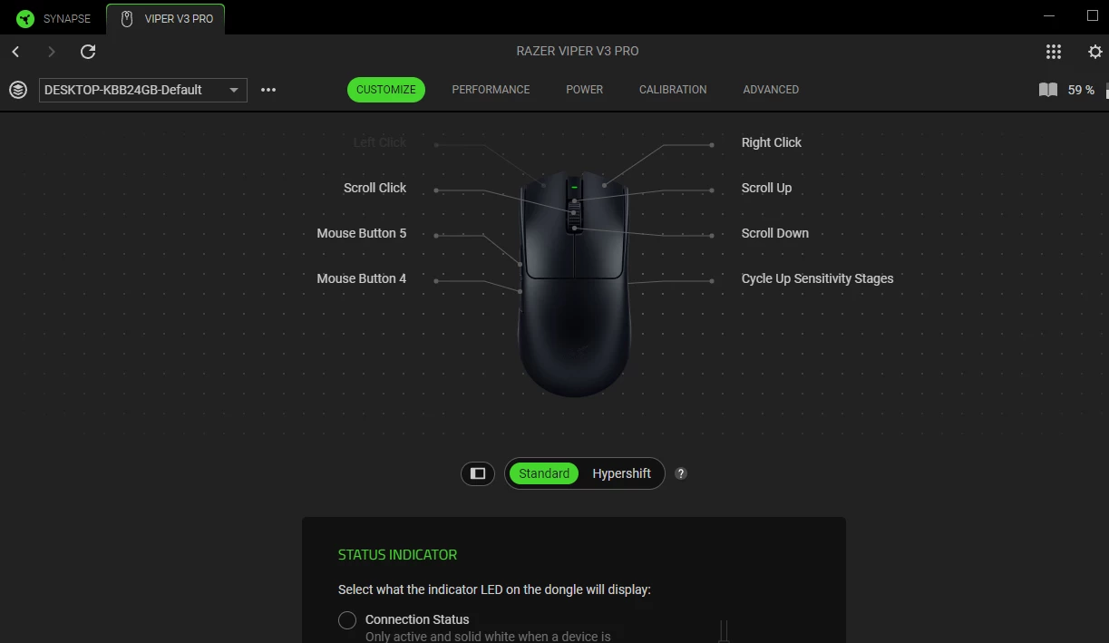The height and width of the screenshot is (643, 1109).
Task: Open the three-dots profile options menu
Action: tap(268, 90)
